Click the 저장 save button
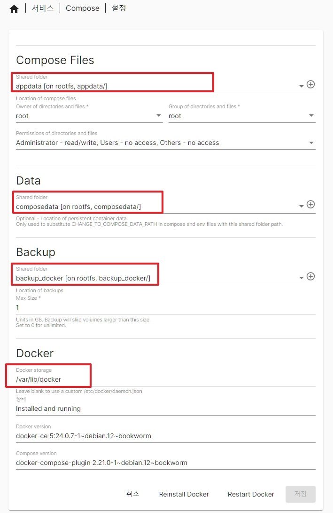This screenshot has height=513, width=333. (x=300, y=494)
